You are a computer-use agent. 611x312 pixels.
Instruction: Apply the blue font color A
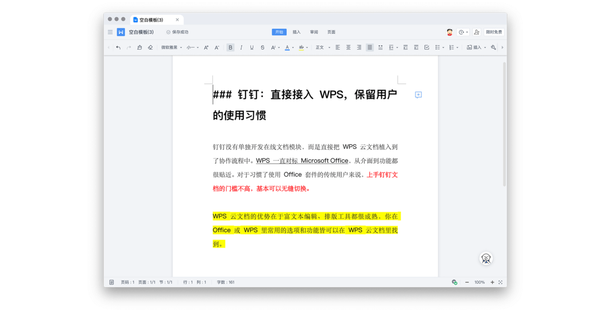[287, 47]
